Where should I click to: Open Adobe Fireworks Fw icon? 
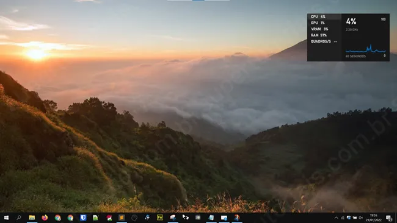(x=160, y=218)
